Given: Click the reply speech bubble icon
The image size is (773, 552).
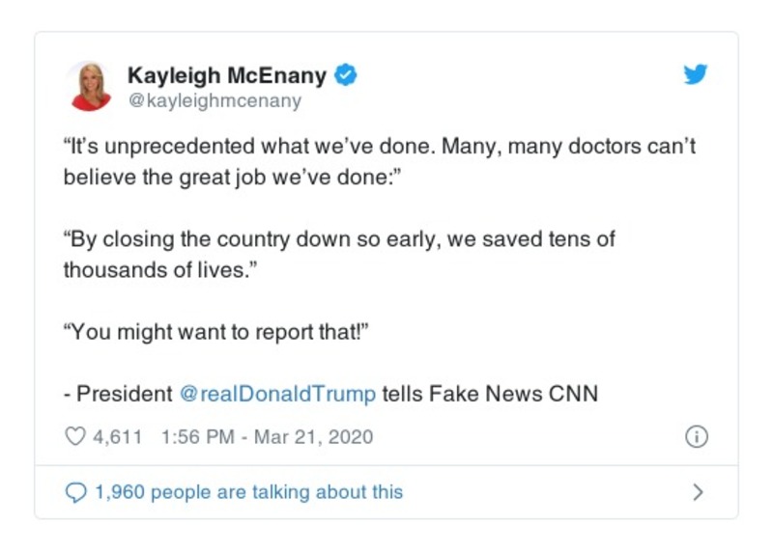Looking at the screenshot, I should point(74,492).
